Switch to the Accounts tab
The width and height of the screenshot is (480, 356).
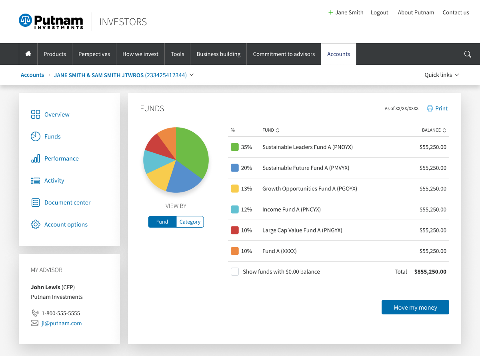pos(338,54)
